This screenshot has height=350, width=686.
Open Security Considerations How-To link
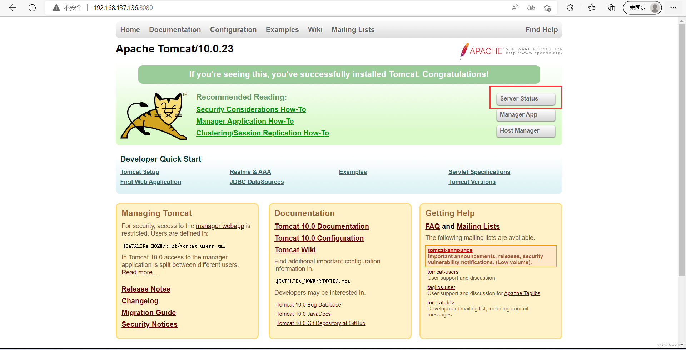251,109
